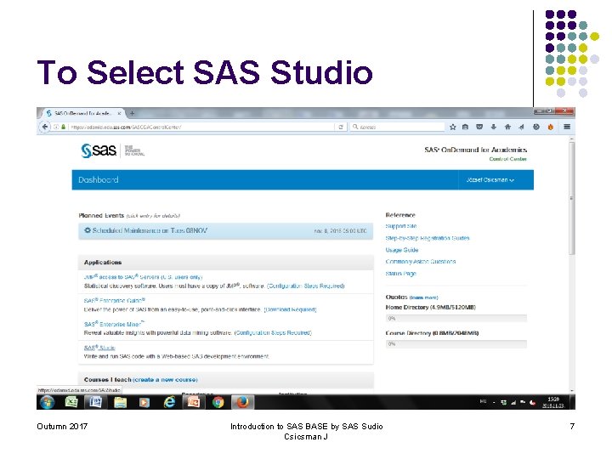Open the SAS Enterprise Guide link

click(115, 301)
